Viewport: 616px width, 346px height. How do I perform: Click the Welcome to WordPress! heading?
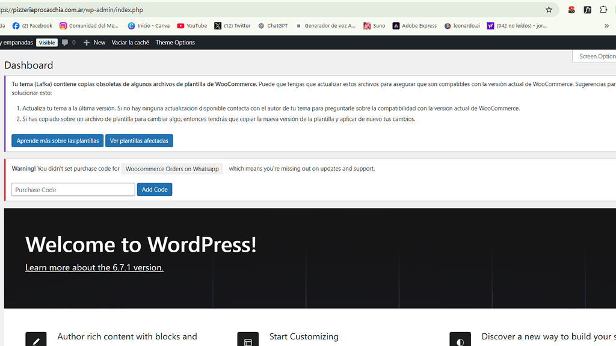pyautogui.click(x=141, y=244)
